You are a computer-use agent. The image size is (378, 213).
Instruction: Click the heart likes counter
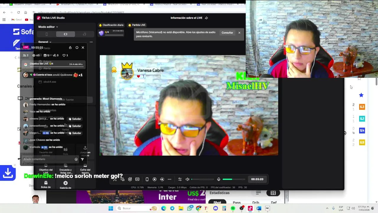tap(65, 55)
